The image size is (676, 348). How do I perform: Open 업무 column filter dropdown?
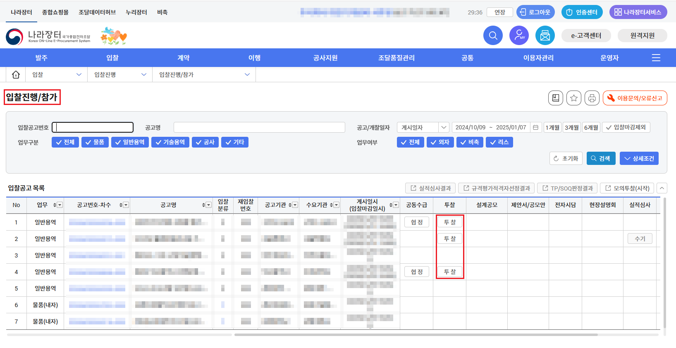pos(60,205)
